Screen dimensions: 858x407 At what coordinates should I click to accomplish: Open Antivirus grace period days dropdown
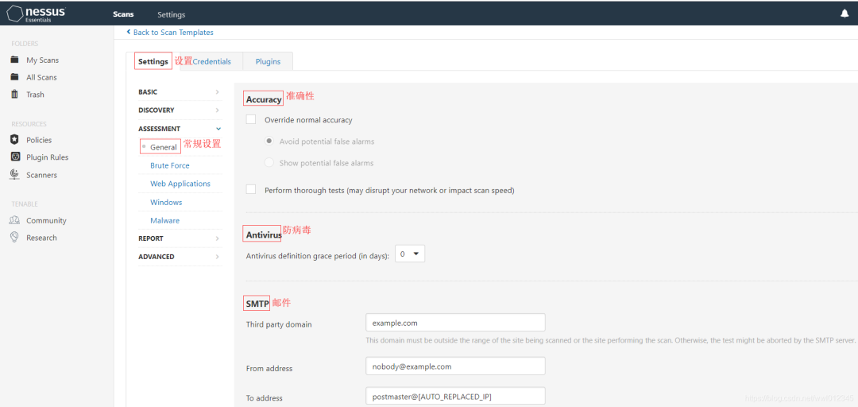[410, 254]
